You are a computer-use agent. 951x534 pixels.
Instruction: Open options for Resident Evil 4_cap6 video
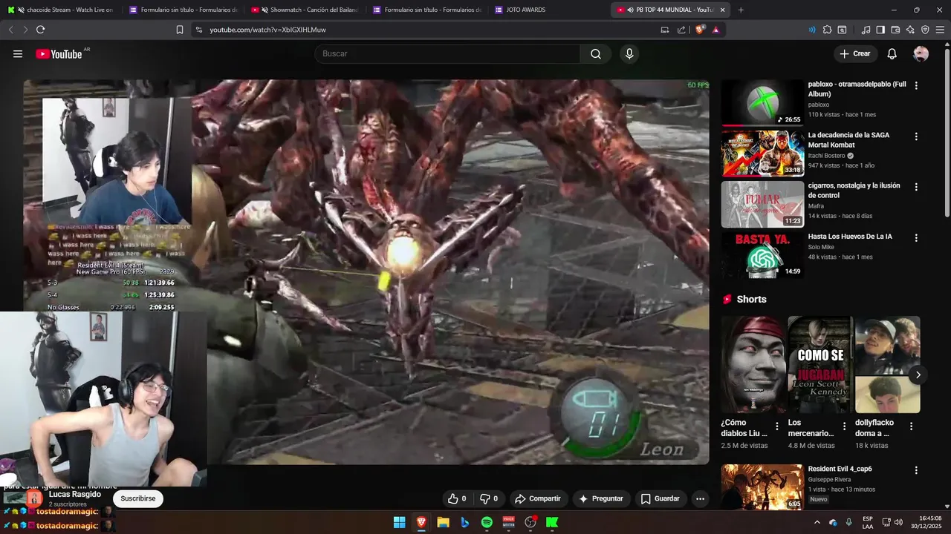click(916, 470)
